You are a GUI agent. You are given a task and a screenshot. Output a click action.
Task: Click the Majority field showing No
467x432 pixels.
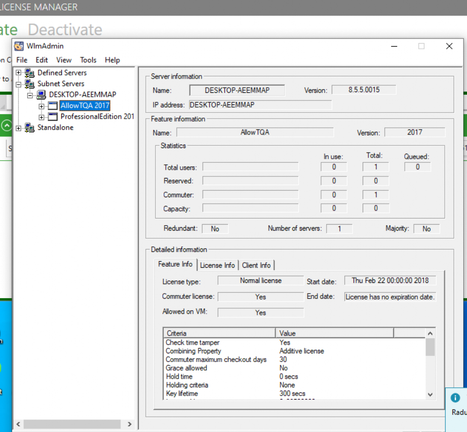click(426, 229)
